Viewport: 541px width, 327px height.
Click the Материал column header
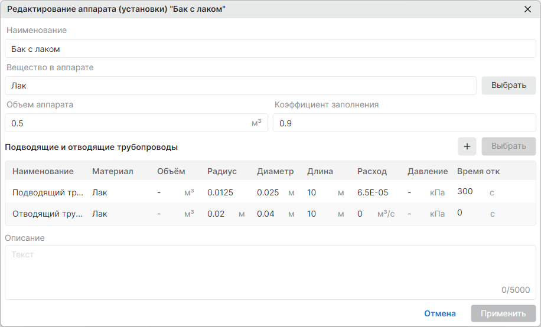[x=112, y=171]
